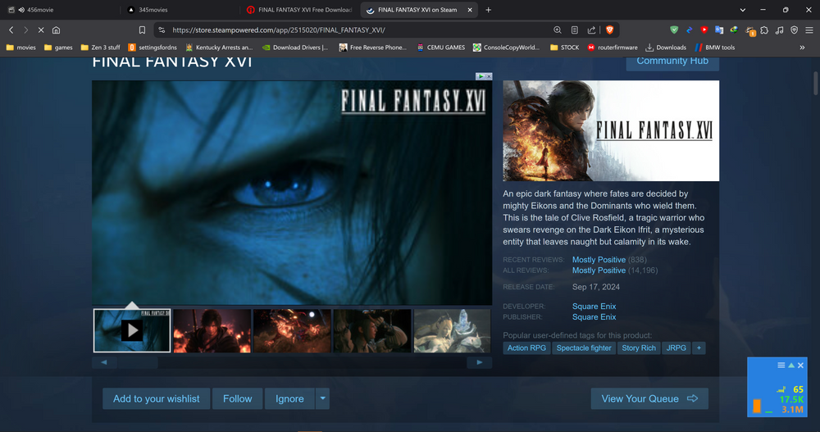Image resolution: width=820 pixels, height=432 pixels.
Task: Open the browser hamburger main menu
Action: 809,30
